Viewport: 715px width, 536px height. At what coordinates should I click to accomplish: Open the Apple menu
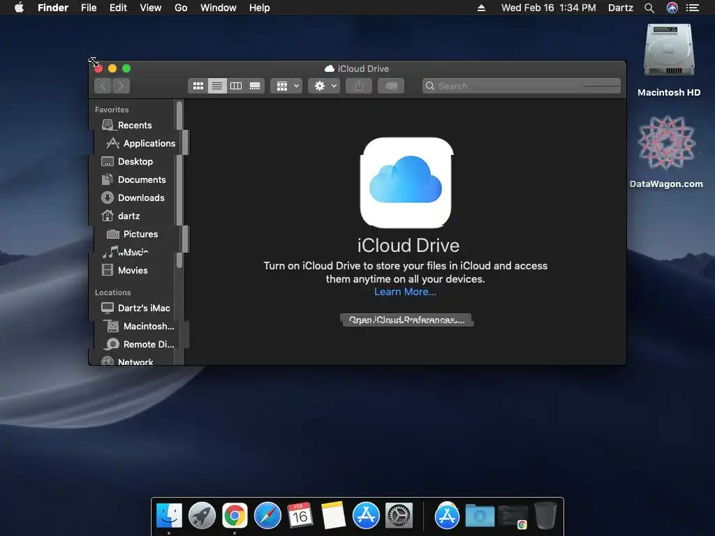[x=19, y=8]
